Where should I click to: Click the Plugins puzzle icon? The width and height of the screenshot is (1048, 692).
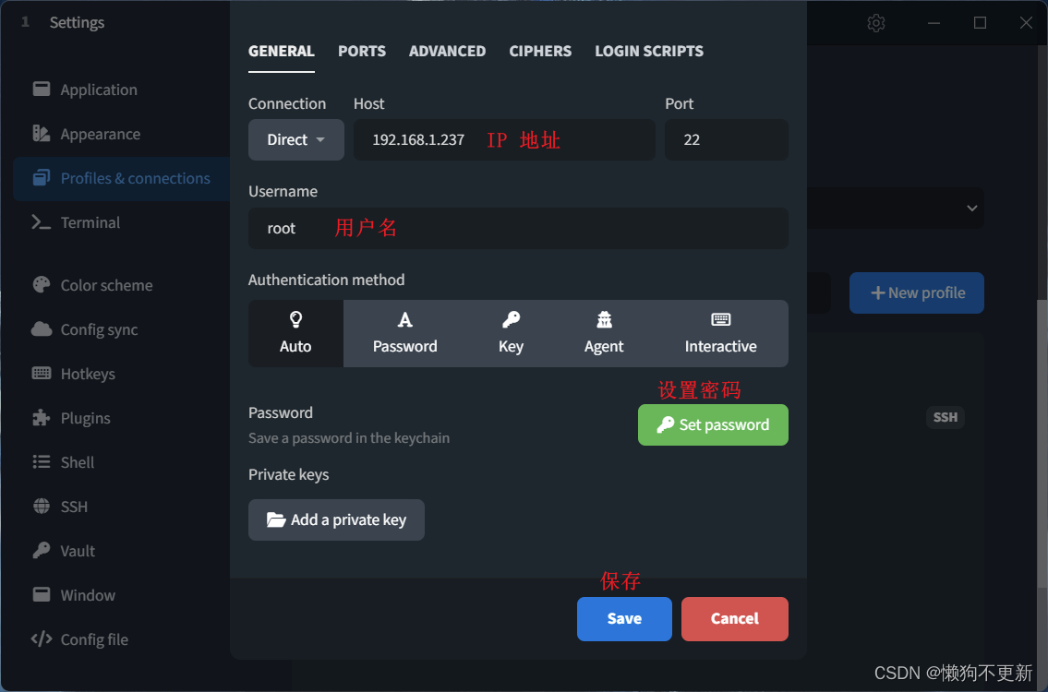[x=42, y=417]
